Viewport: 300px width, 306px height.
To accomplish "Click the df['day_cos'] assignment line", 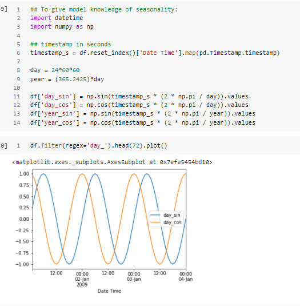I will click(139, 105).
